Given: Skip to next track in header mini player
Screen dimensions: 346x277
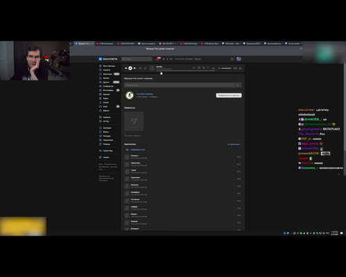Looking at the screenshot, I should click(171, 59).
